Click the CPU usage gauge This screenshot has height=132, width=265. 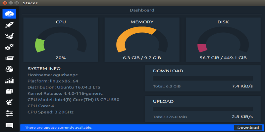(x=61, y=40)
